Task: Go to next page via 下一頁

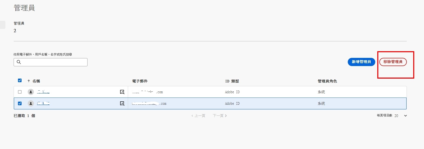Action: click(220, 116)
